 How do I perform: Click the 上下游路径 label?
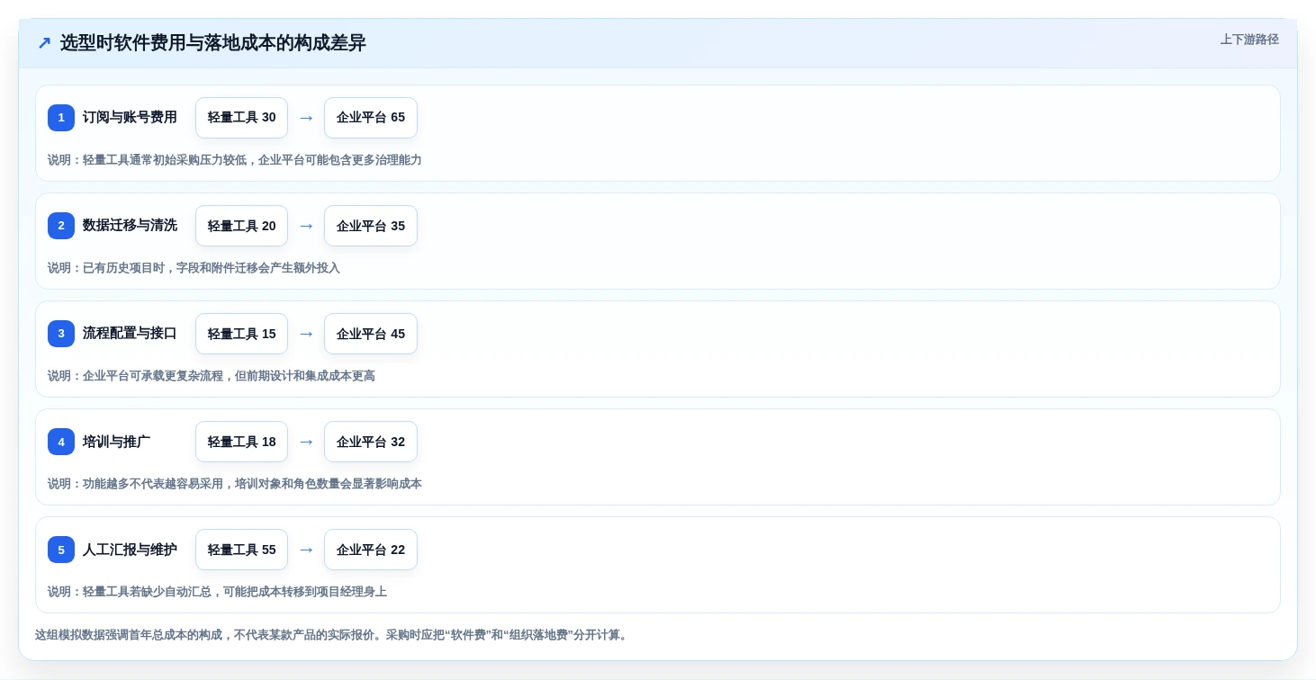(1249, 40)
